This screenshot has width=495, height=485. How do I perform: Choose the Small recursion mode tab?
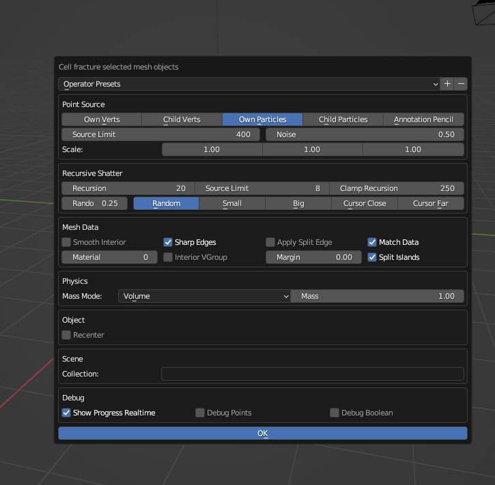[x=232, y=203]
